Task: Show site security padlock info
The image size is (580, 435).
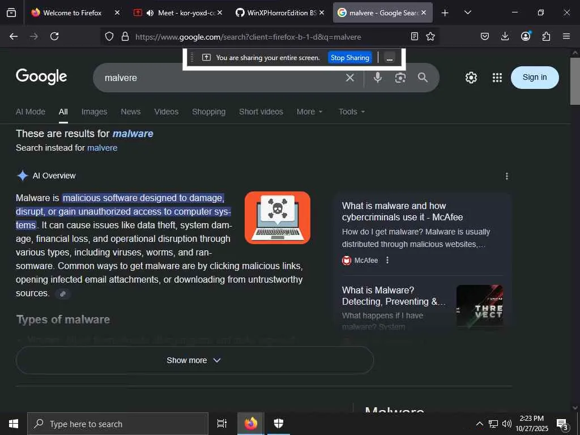Action: 125,37
